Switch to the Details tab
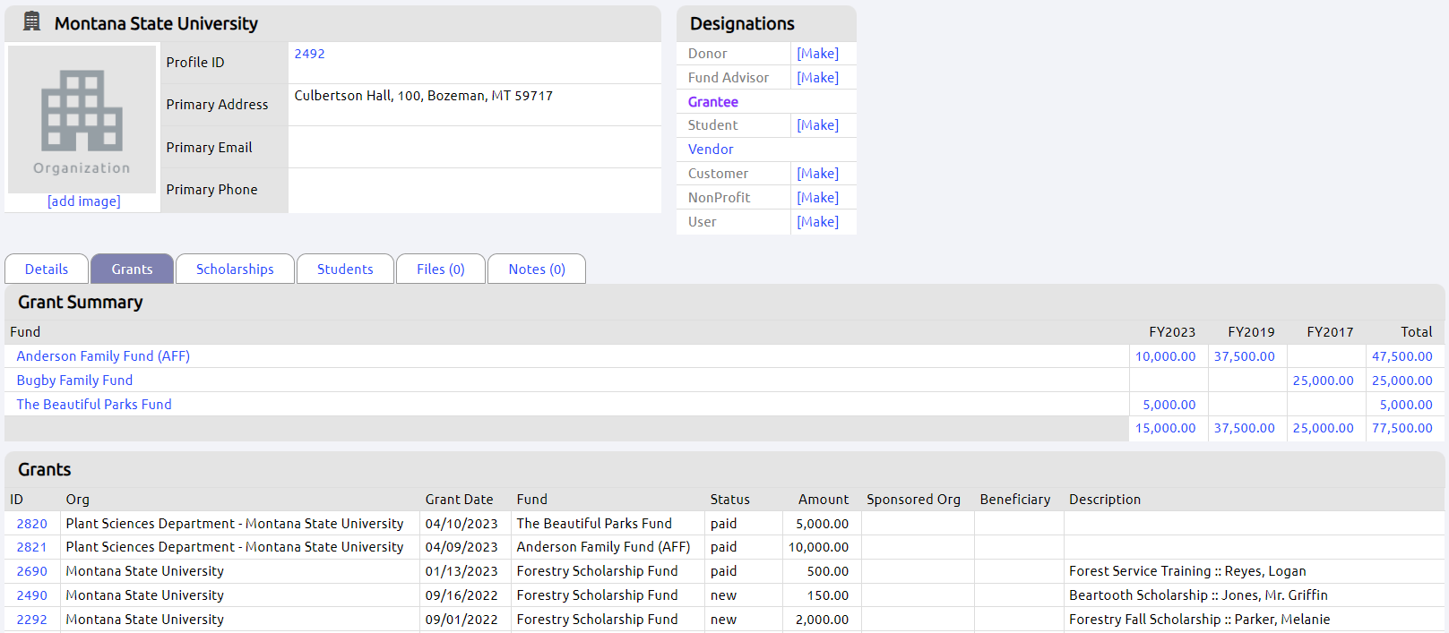The height and width of the screenshot is (633, 1449). (x=47, y=269)
